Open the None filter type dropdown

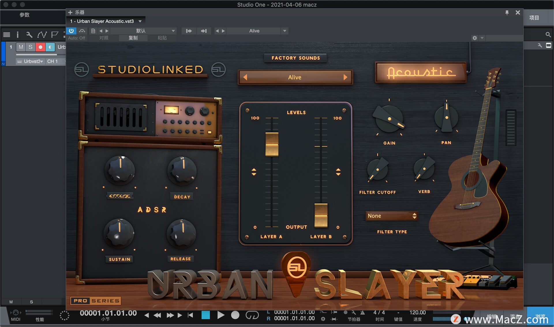tap(392, 216)
